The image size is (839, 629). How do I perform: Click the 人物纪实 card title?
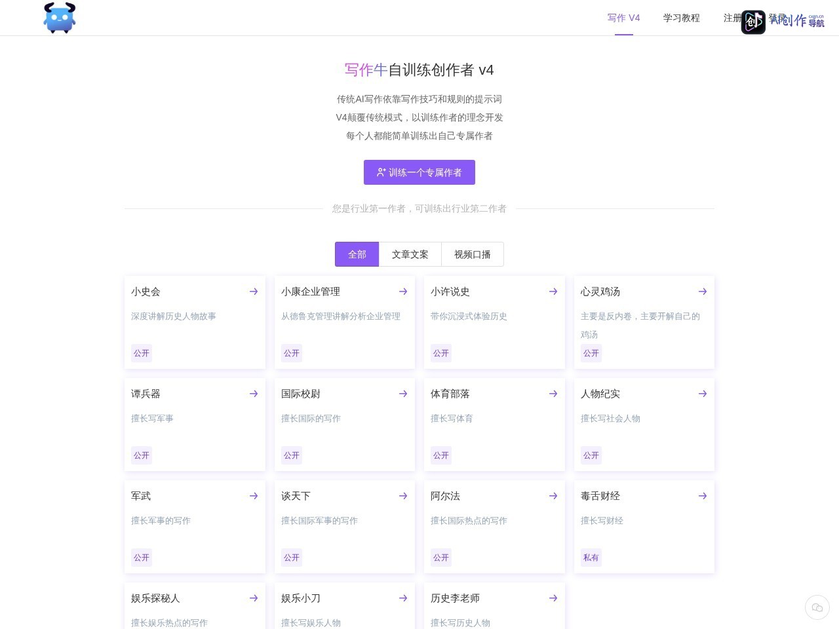pos(600,394)
